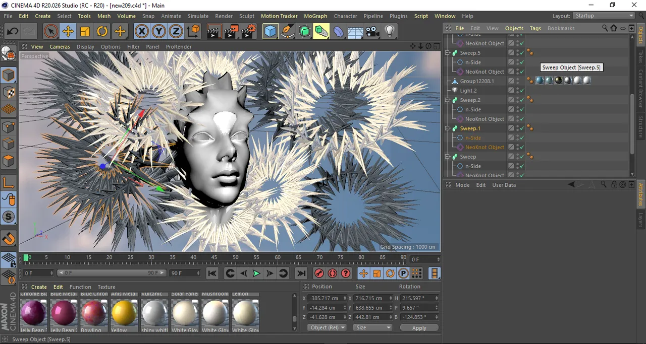Viewport: 646px width, 344px height.
Task: Collapse the Sweep.5 tree node
Action: [x=448, y=53]
